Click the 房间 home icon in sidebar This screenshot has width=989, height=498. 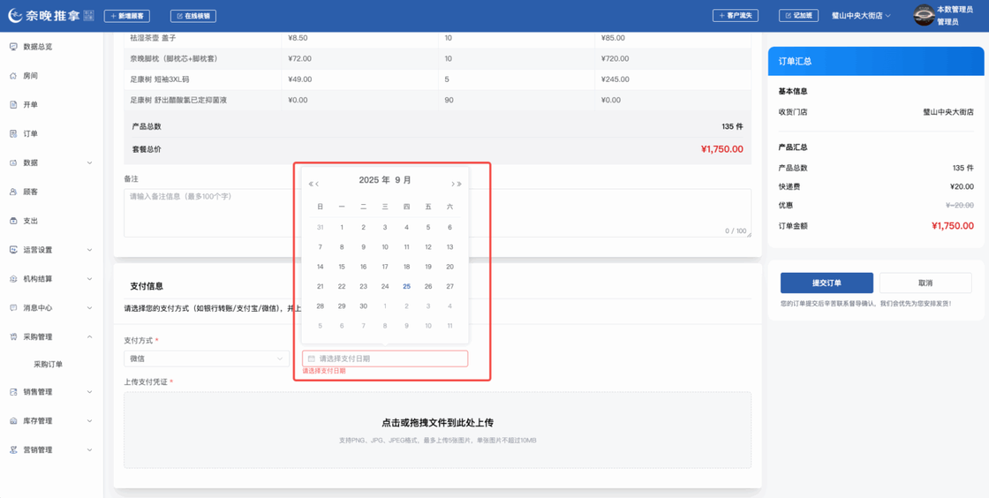click(13, 76)
